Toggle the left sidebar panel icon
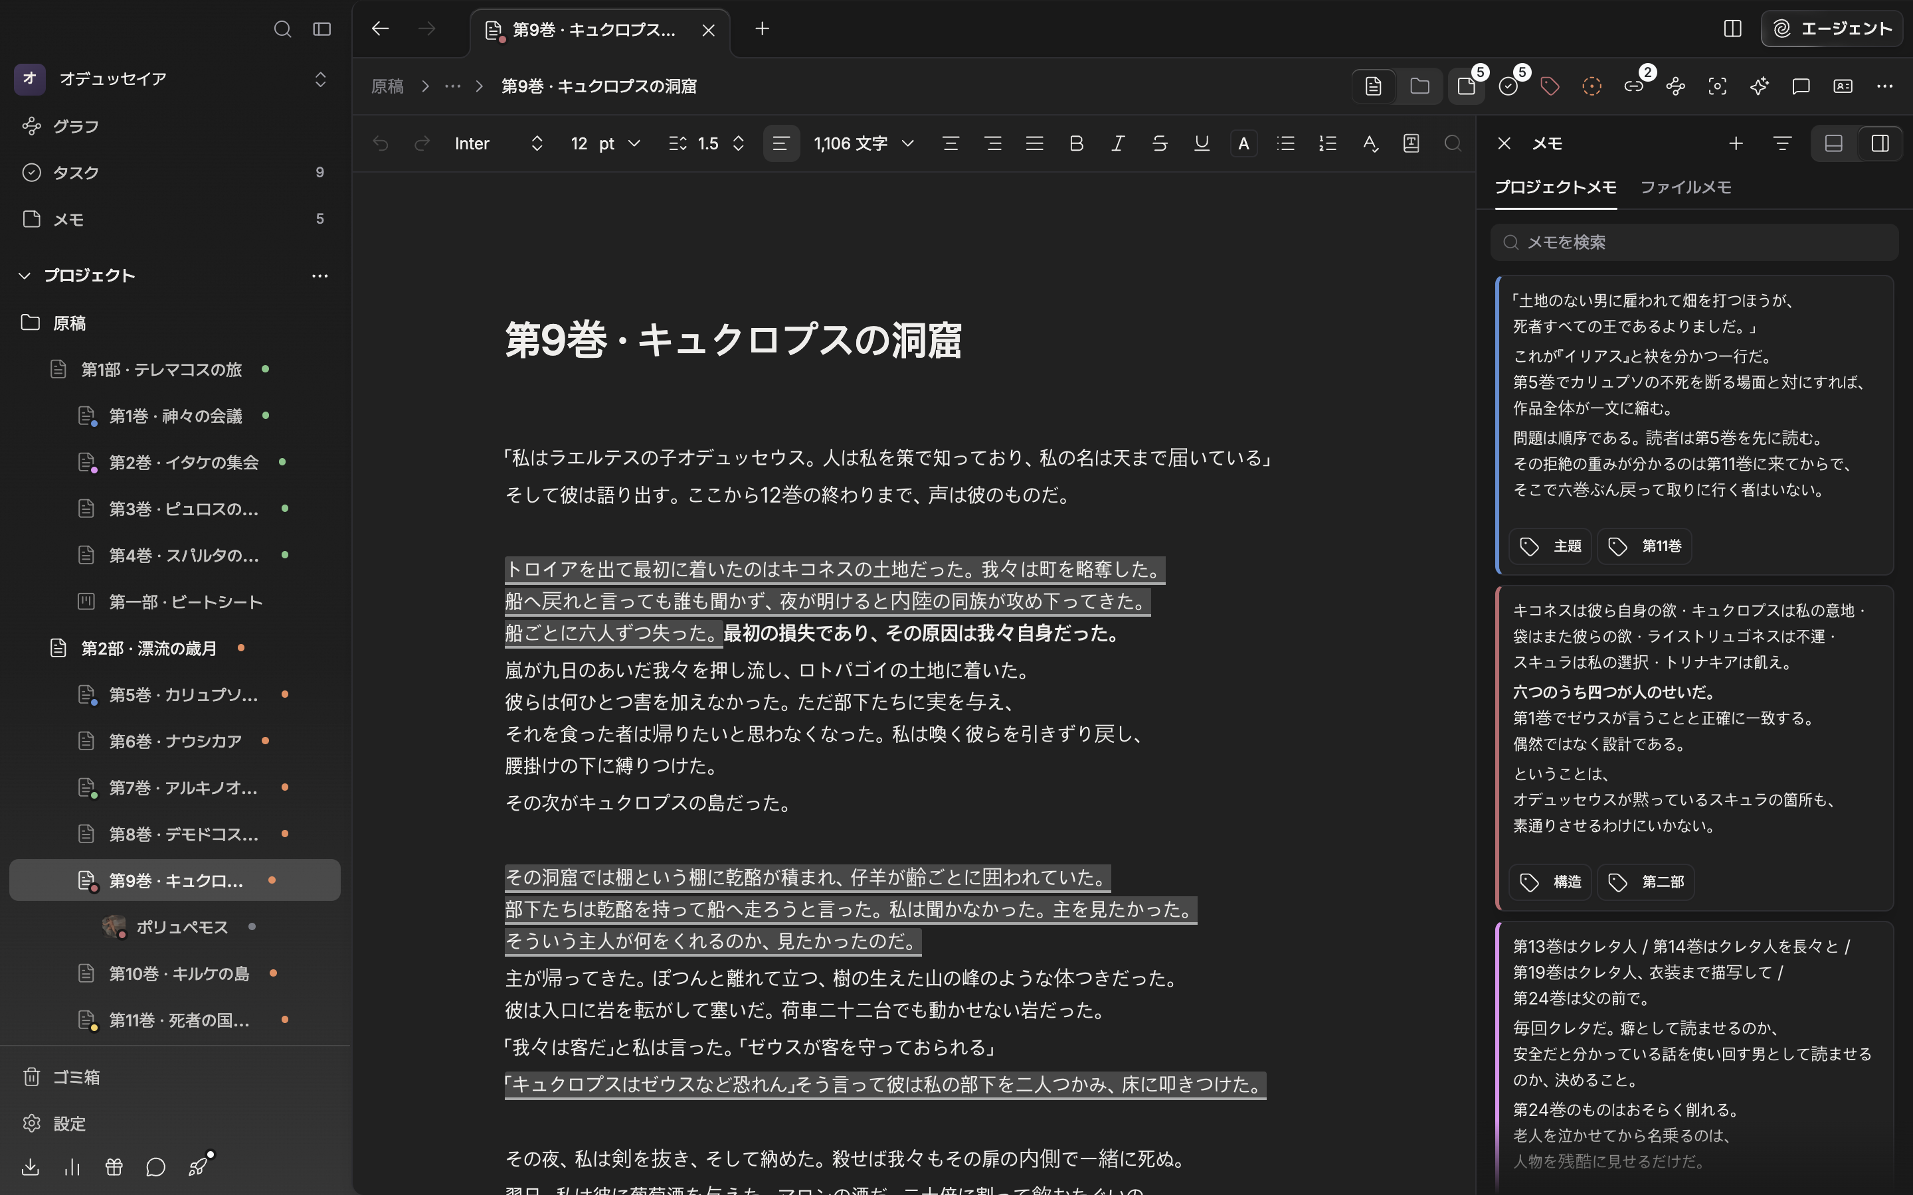Viewport: 1913px width, 1195px height. (321, 29)
